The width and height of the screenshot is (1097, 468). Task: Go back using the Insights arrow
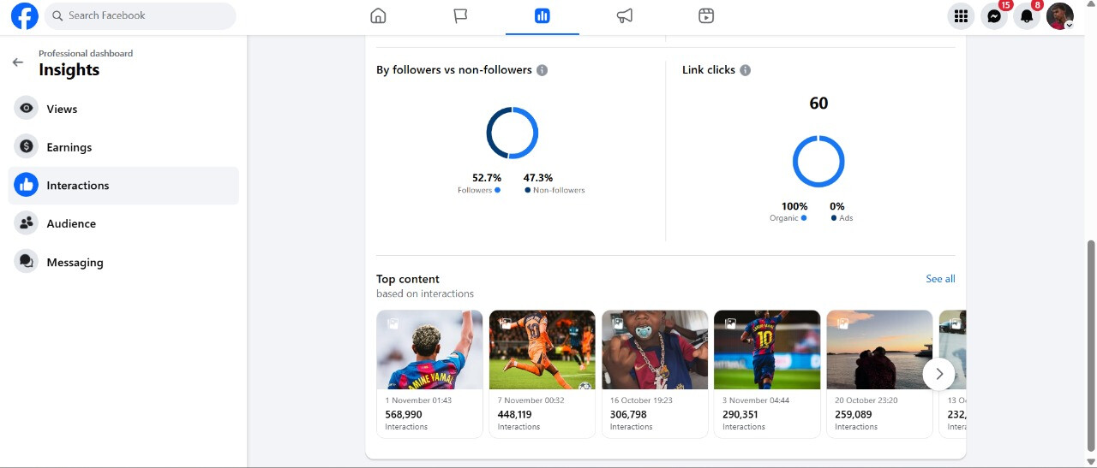(x=18, y=62)
